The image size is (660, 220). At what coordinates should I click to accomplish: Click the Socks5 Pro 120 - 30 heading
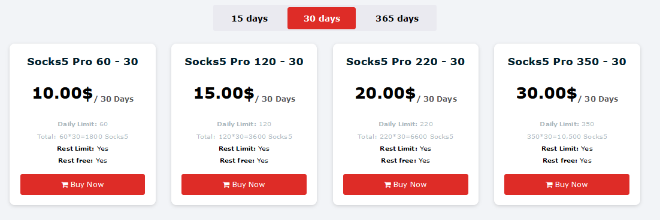[x=244, y=62]
